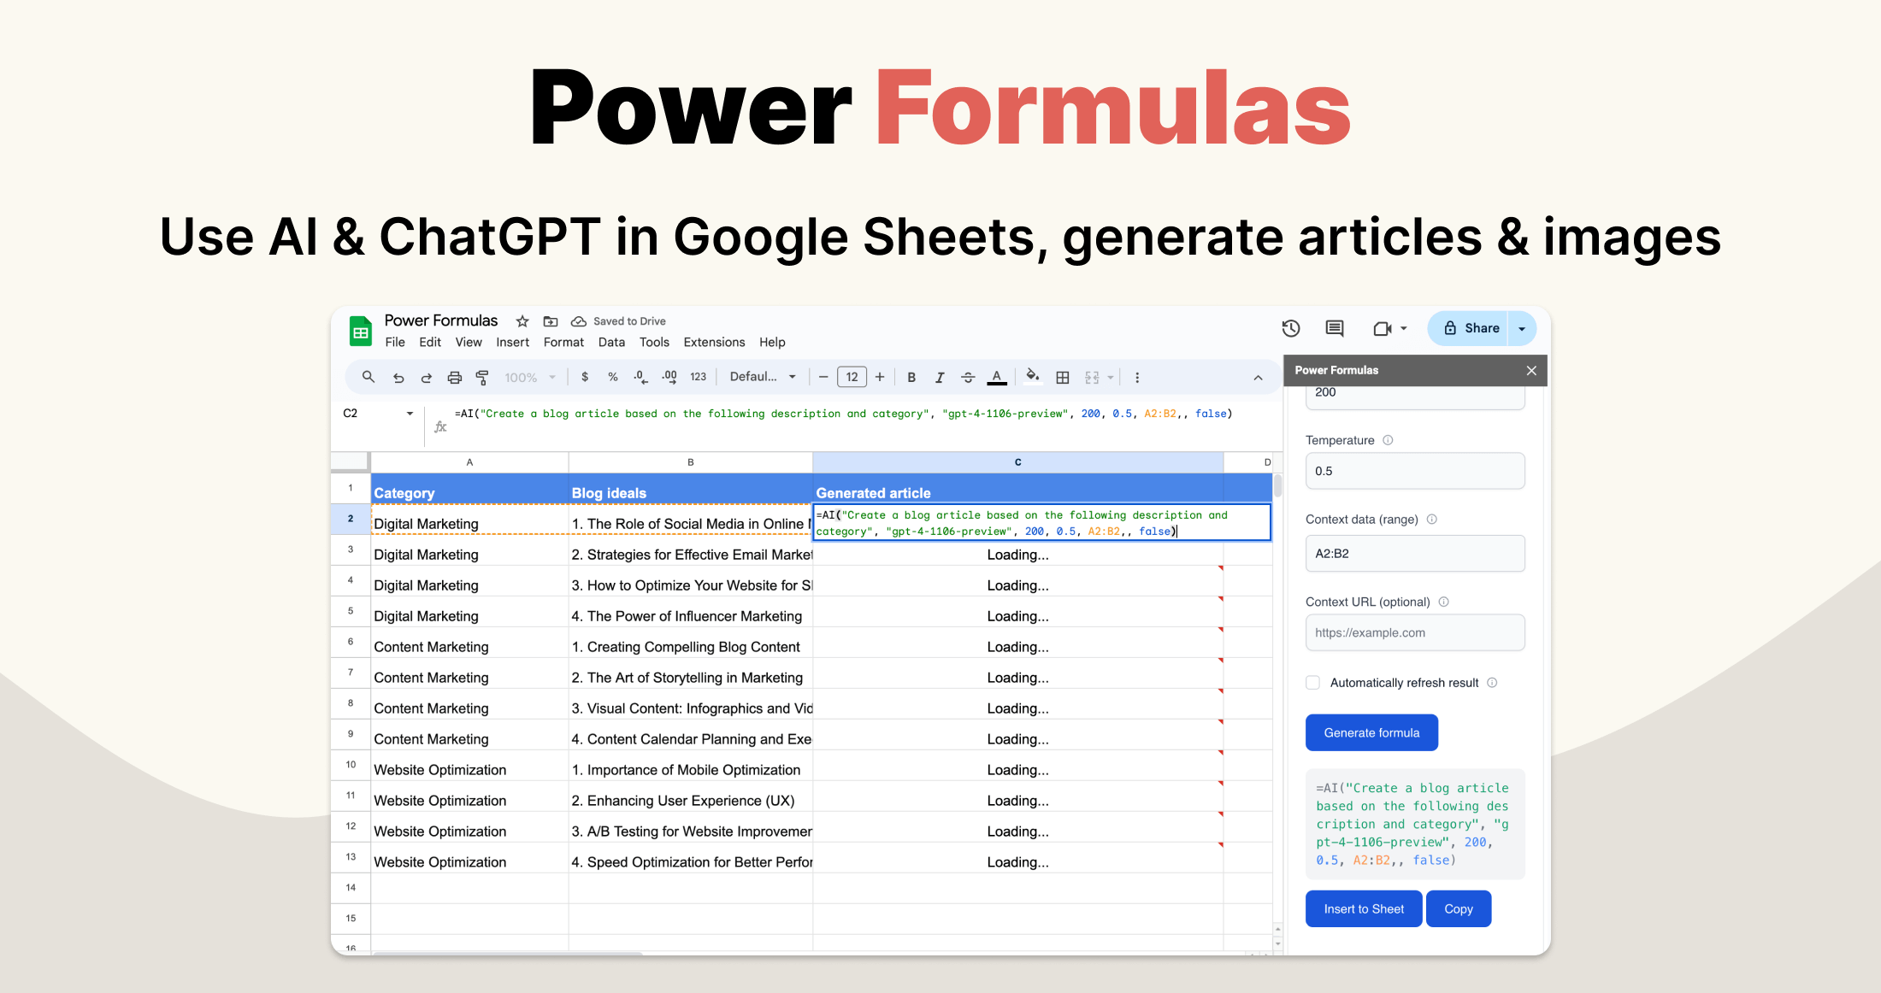This screenshot has width=1881, height=993.
Task: Expand the merge cells dropdown arrow
Action: pos(1111,377)
